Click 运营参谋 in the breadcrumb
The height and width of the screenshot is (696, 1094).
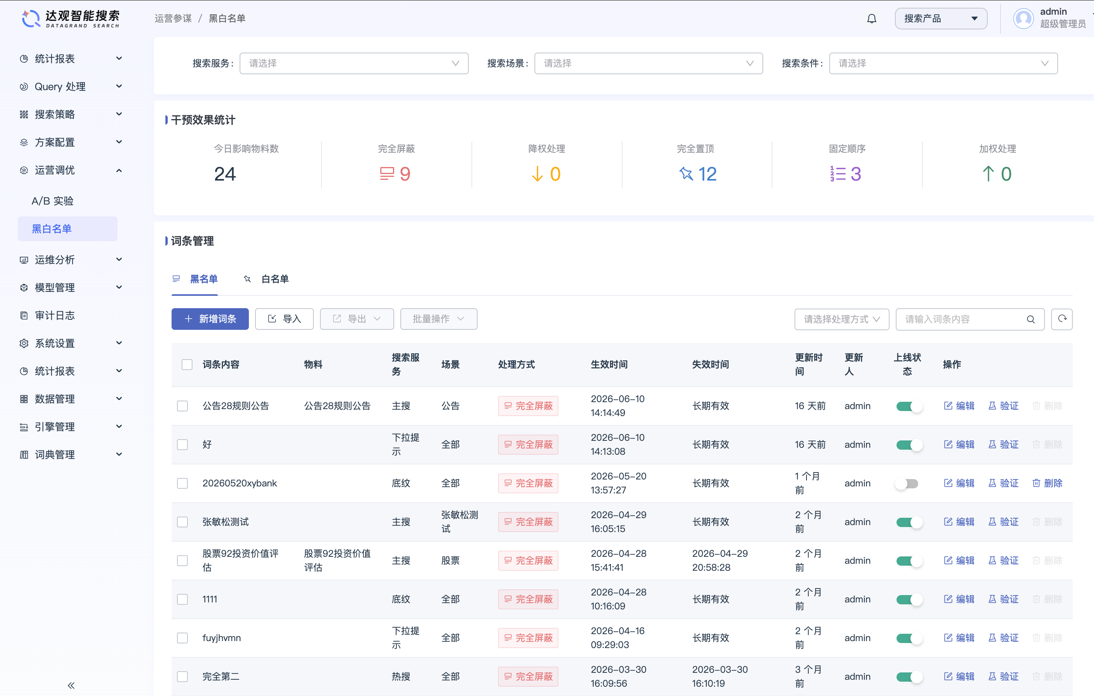tap(173, 18)
